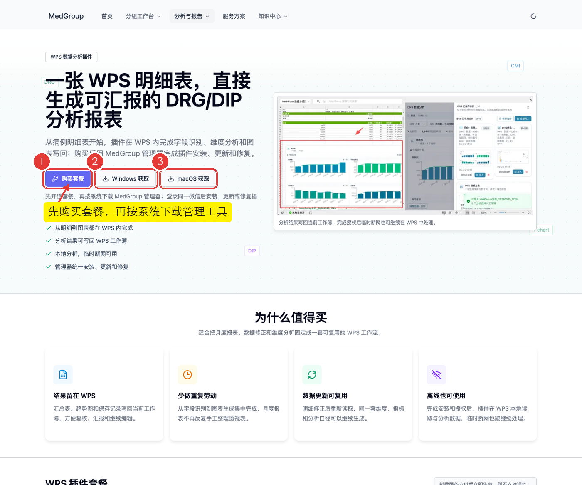This screenshot has height=485, width=582.
Task: Click download icon in Windows 获取 button
Action: (106, 179)
